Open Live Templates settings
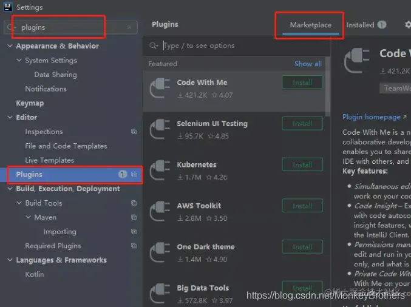This screenshot has width=411, height=307. coord(50,160)
